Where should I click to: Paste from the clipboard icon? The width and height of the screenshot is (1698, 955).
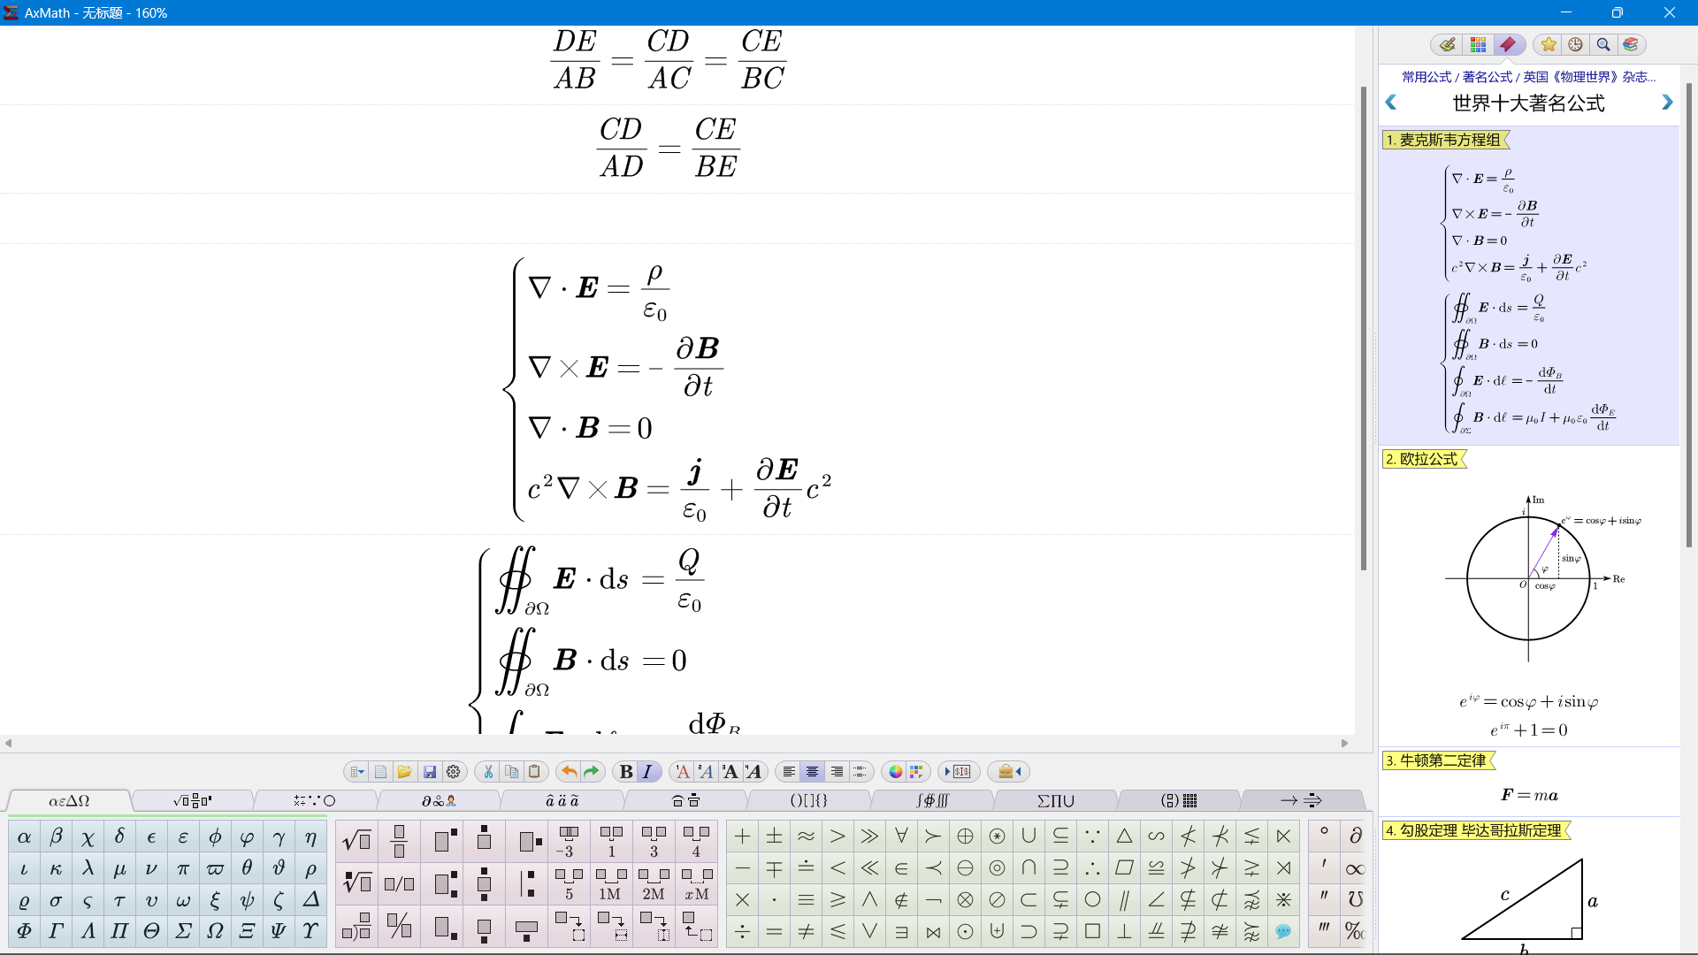coord(534,772)
